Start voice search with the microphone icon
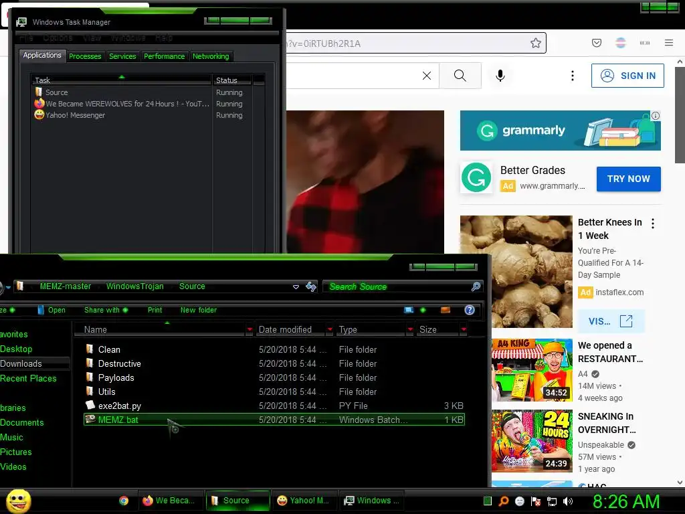The width and height of the screenshot is (685, 514). [x=500, y=76]
